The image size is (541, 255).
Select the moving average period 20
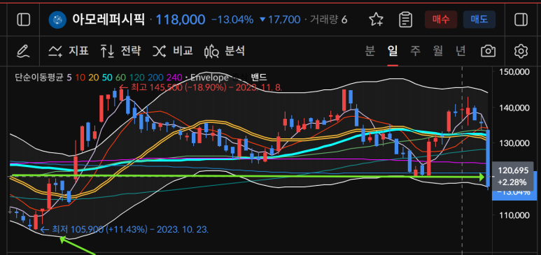tap(93, 78)
